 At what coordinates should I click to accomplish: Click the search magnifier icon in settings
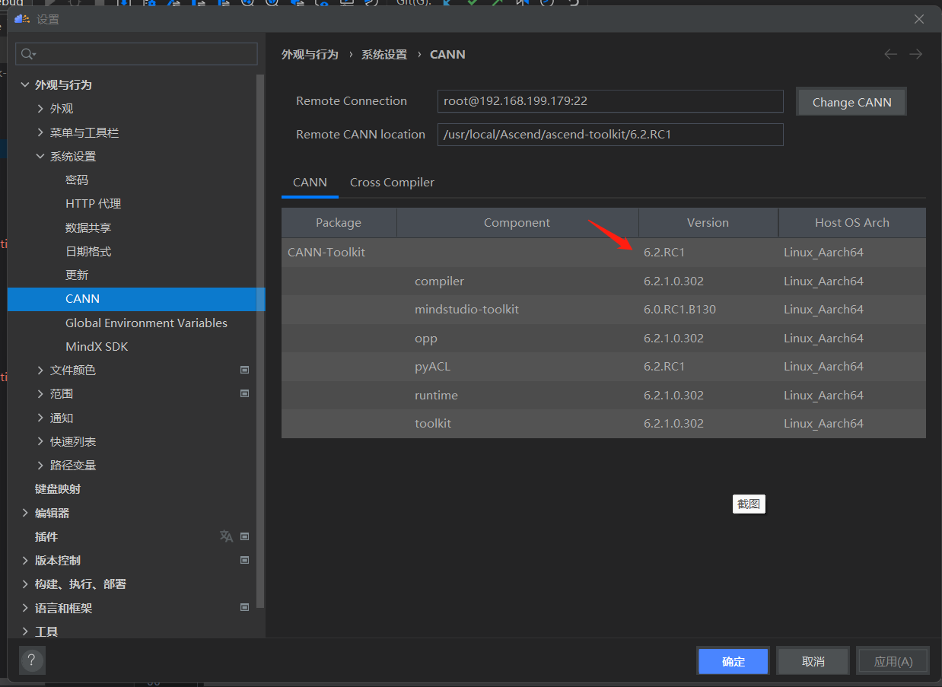click(27, 54)
